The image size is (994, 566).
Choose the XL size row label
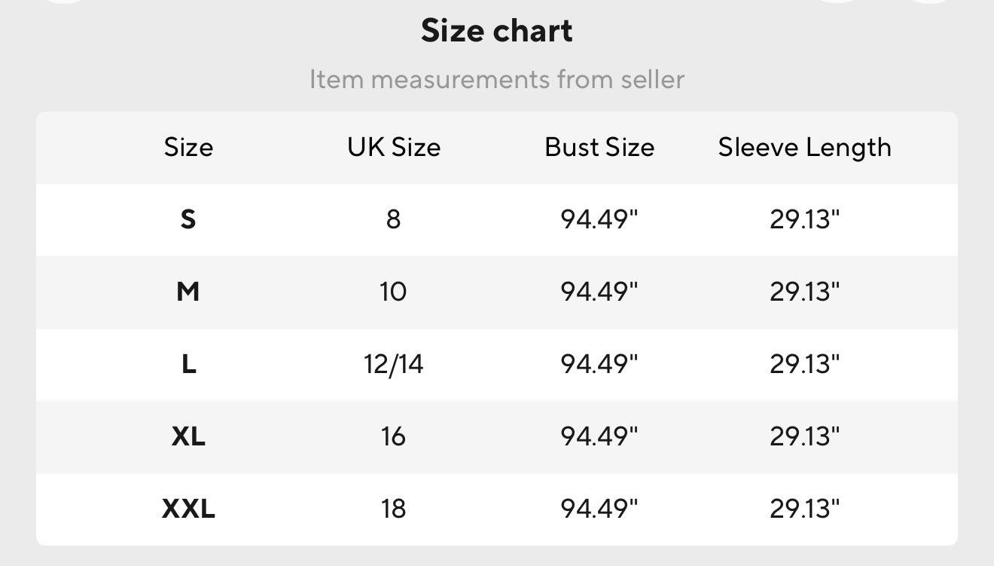tap(188, 436)
